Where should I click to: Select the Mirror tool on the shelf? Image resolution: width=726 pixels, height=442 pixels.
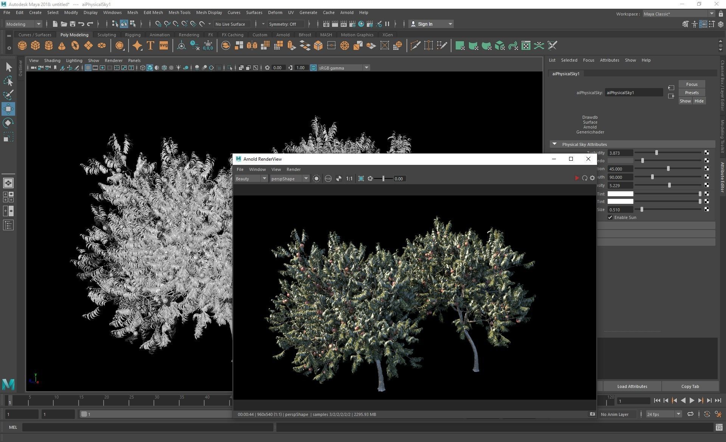coord(252,46)
